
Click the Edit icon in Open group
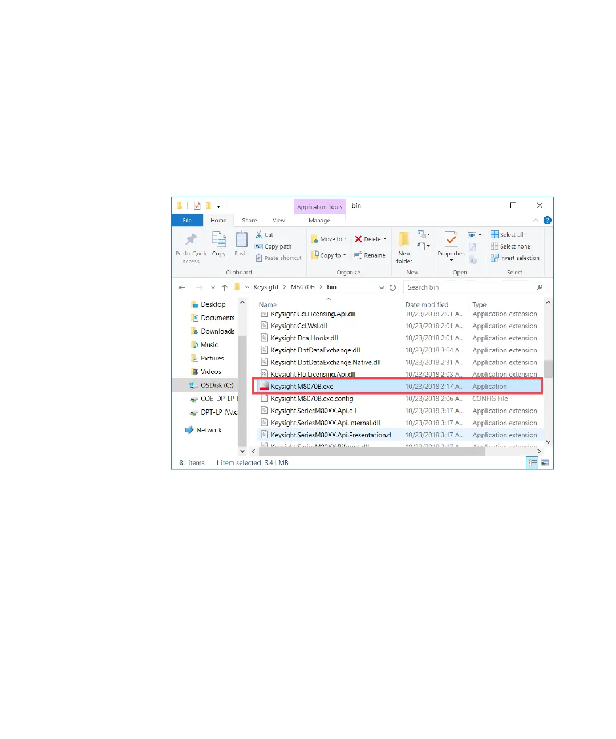click(x=472, y=247)
